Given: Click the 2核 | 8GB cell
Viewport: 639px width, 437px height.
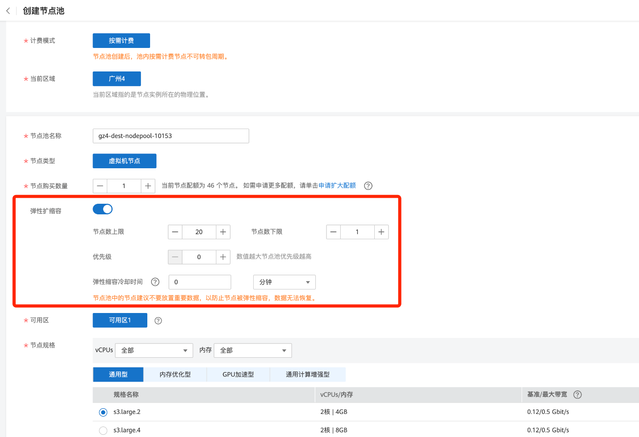Looking at the screenshot, I should coord(334,430).
